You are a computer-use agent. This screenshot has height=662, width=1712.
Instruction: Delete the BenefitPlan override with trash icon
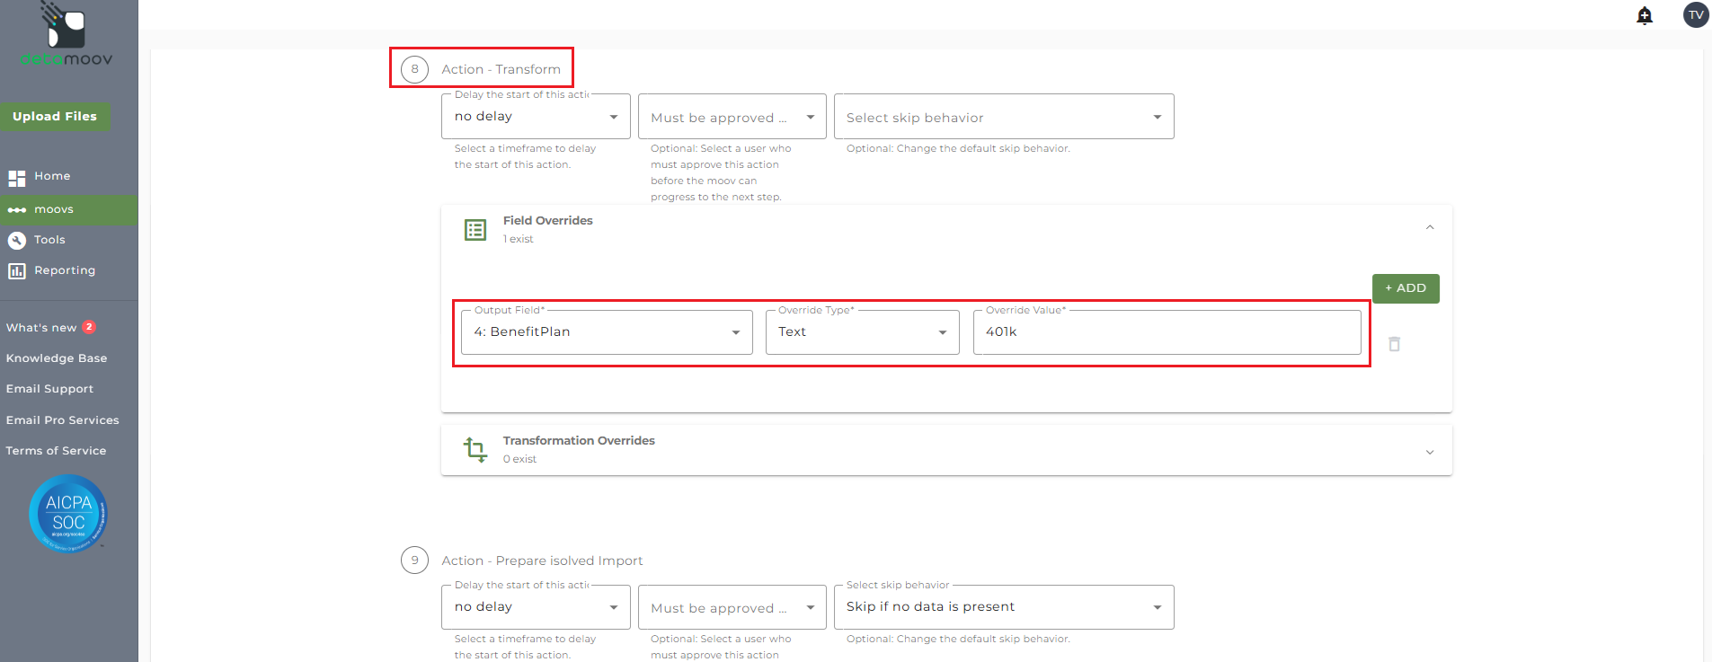tap(1394, 344)
